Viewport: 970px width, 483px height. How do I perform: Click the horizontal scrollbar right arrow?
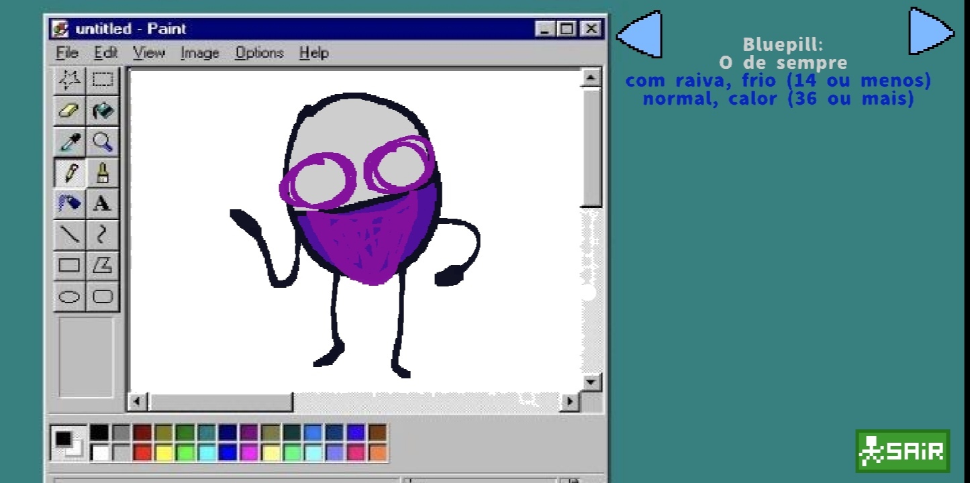[x=570, y=402]
